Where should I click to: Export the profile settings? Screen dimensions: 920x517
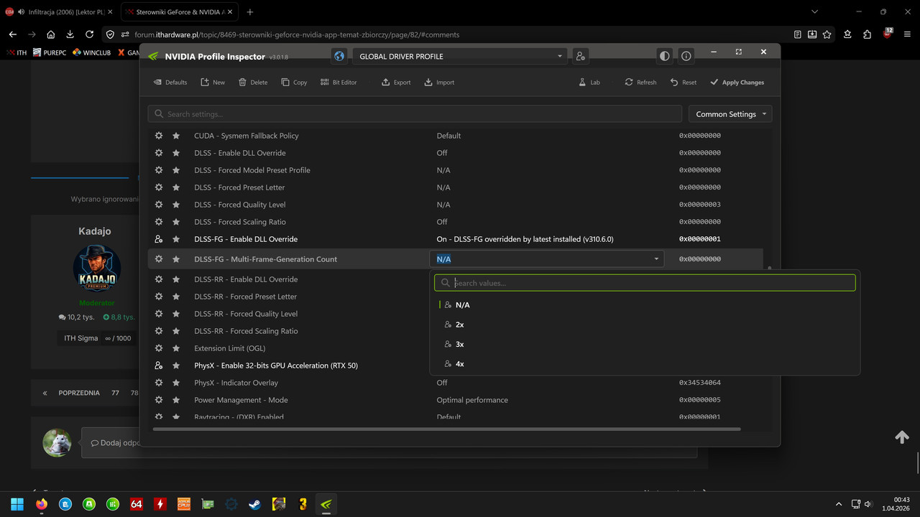tap(396, 83)
